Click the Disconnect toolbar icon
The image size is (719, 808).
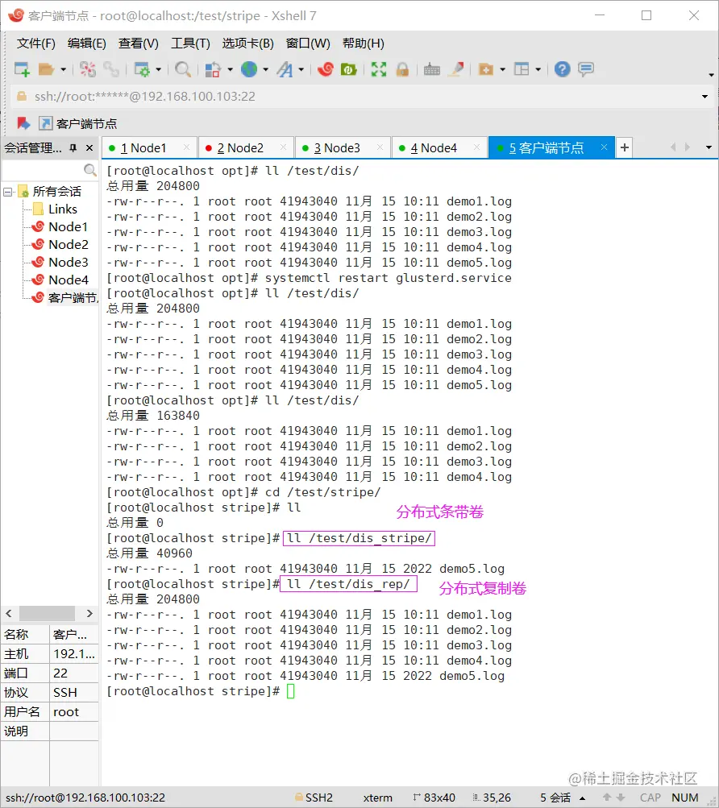88,69
